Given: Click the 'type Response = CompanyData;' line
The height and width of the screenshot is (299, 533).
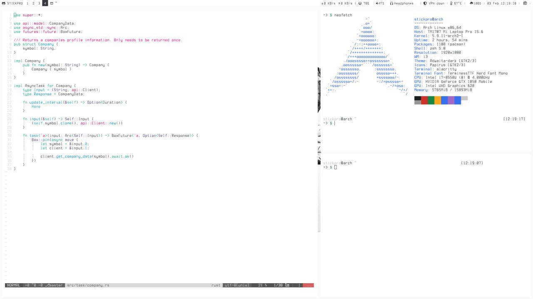Looking at the screenshot, I should 54,94.
